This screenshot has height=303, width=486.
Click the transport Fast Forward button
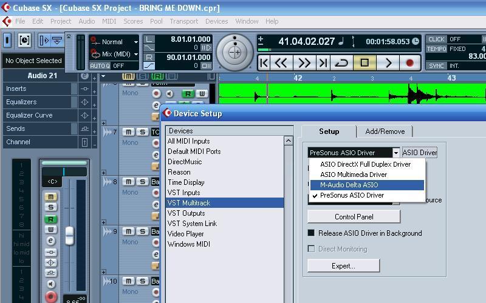point(304,63)
